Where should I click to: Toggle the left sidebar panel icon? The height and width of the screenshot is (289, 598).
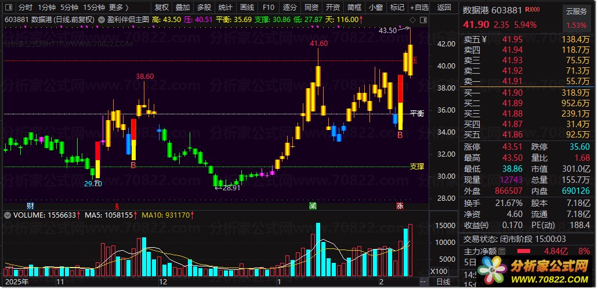click(9, 7)
